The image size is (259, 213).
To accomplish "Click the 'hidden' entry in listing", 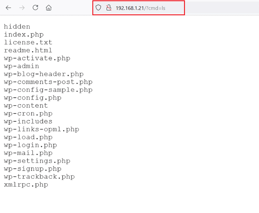I will pyautogui.click(x=17, y=27).
